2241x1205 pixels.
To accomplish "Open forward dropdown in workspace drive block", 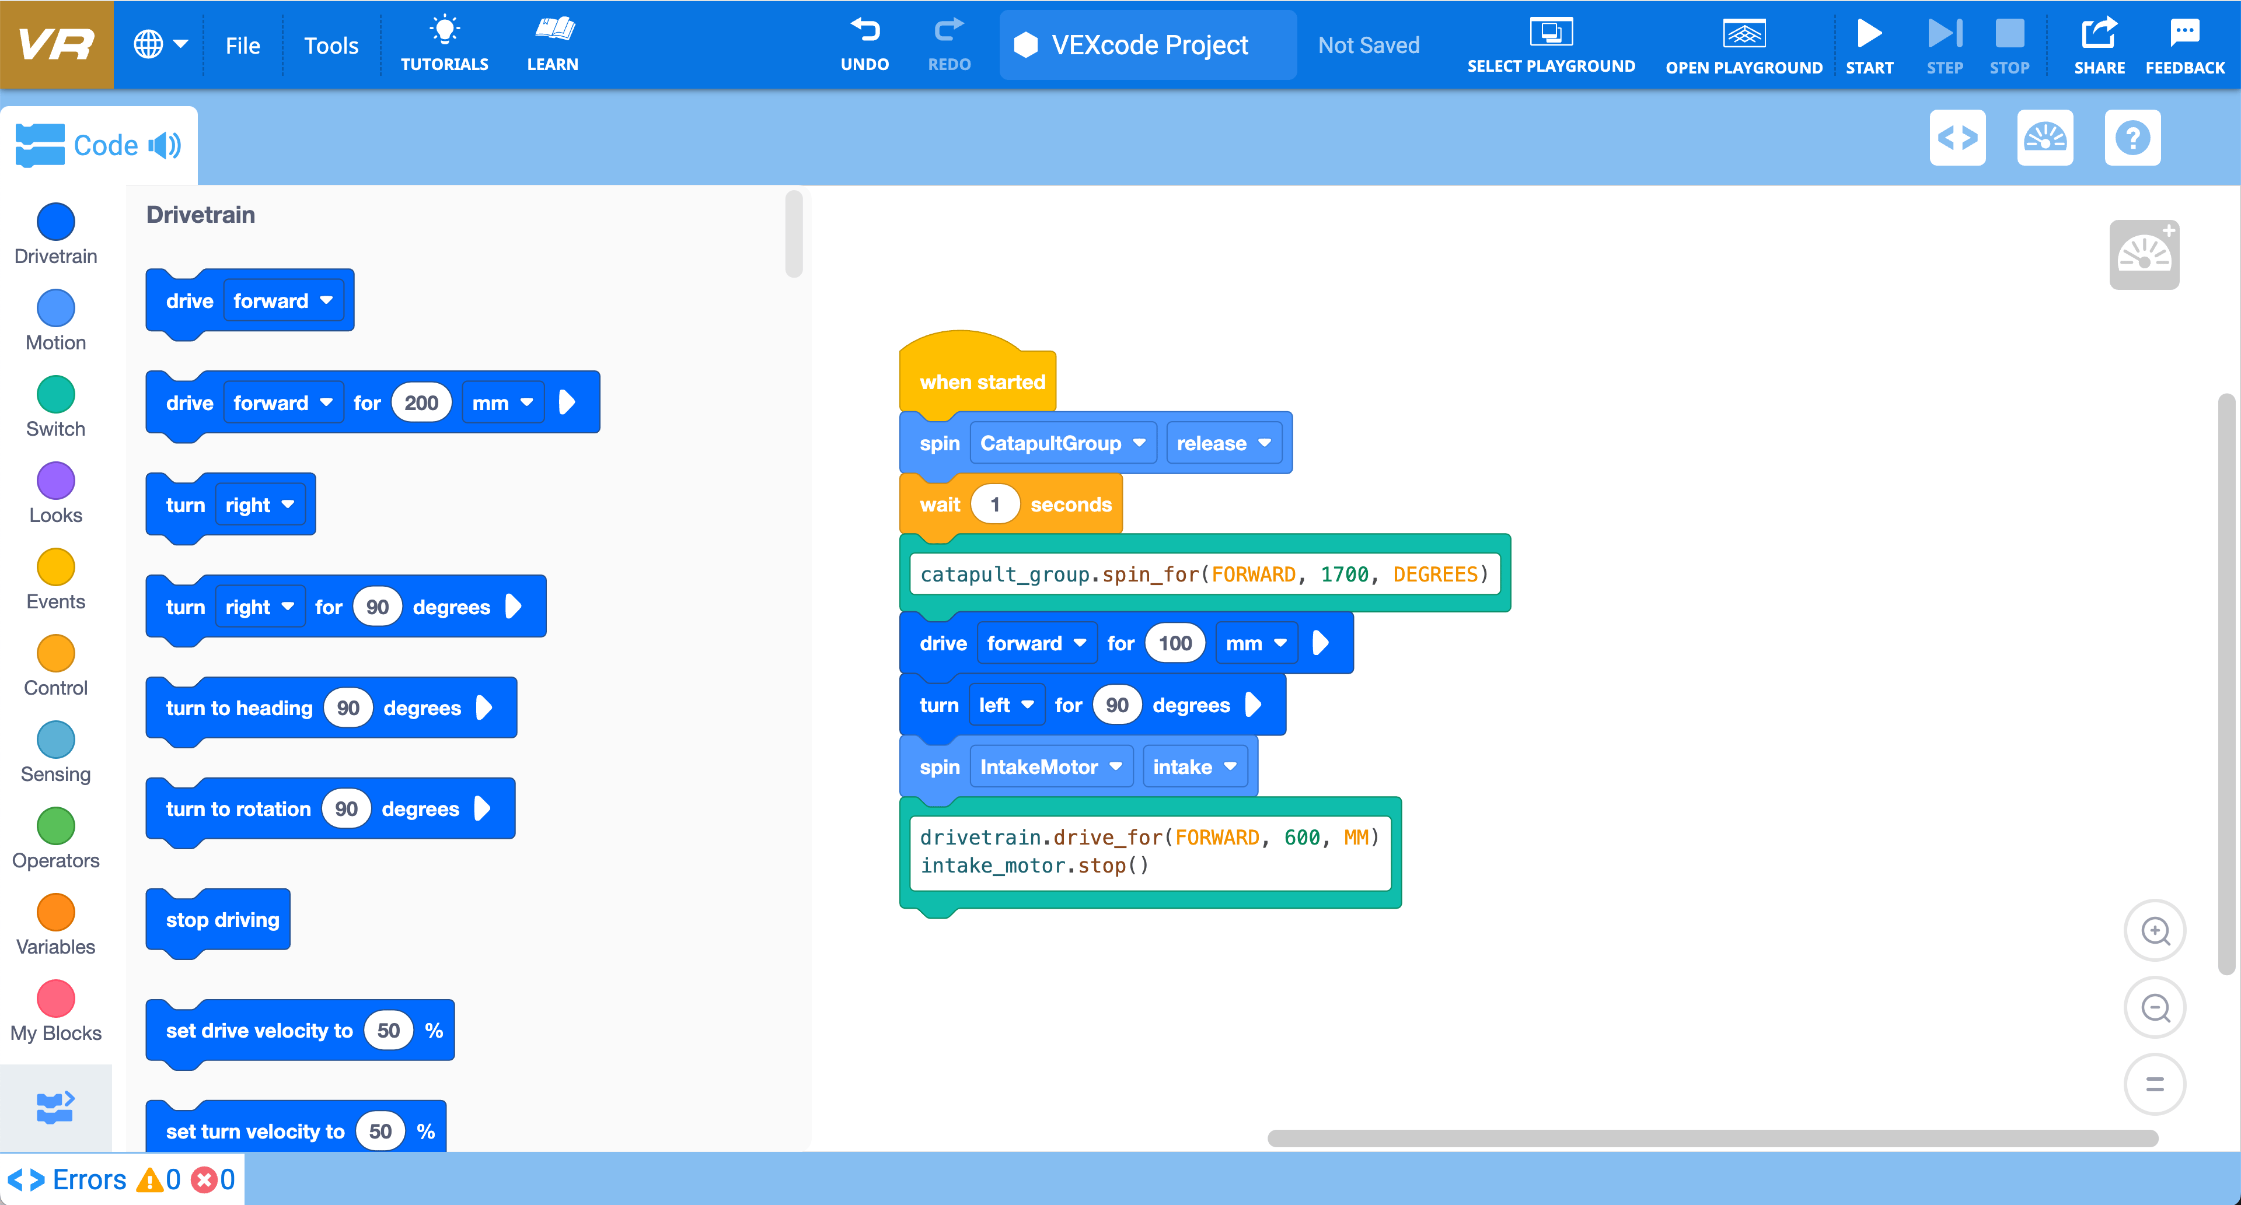I will pos(1037,643).
